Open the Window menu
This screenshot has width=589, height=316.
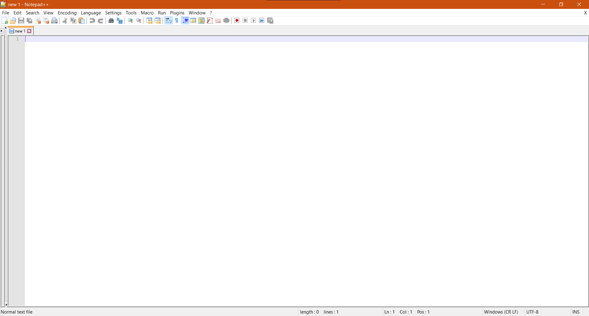(197, 13)
